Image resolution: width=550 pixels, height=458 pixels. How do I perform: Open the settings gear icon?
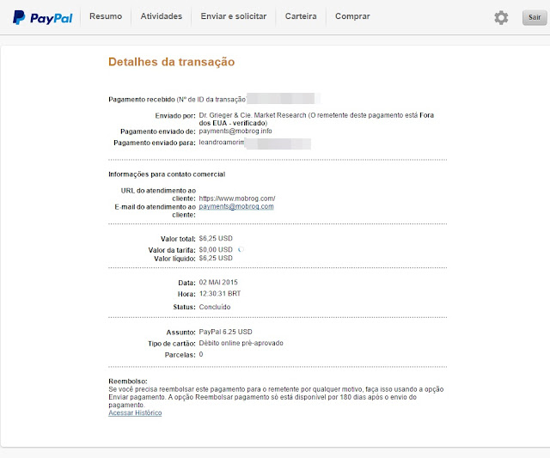click(x=501, y=17)
